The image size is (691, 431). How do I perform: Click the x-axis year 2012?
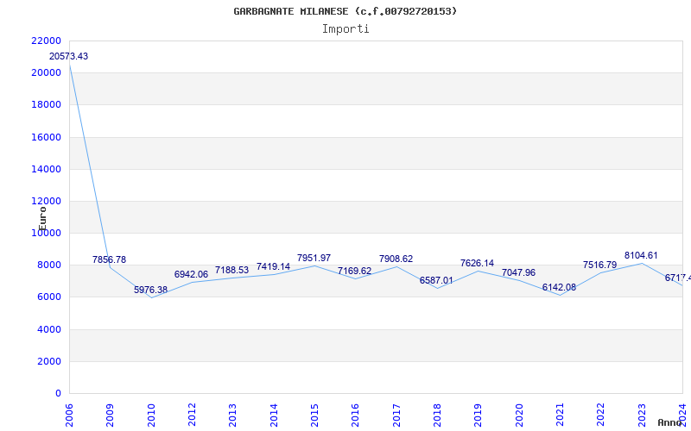pos(192,415)
